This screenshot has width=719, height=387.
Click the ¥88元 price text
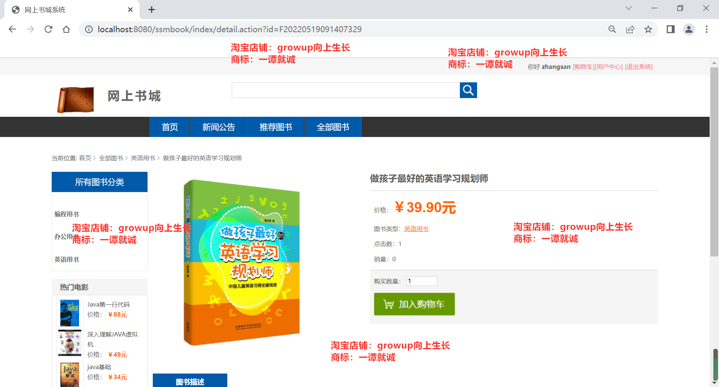pos(118,314)
